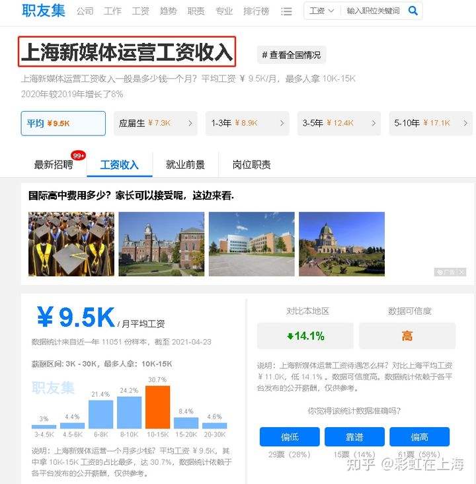Viewport: 476px width, 484px height.
Task: Switch to the 最新招聘 tab
Action: point(54,165)
